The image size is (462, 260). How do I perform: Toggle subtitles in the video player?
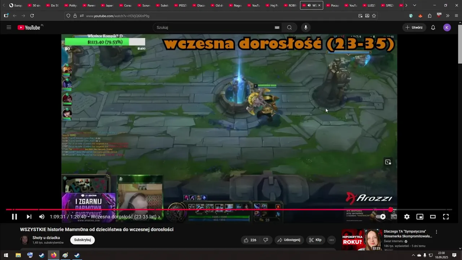(394, 217)
